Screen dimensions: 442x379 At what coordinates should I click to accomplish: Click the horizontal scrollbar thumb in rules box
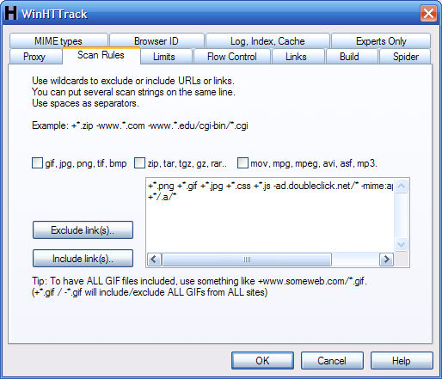[x=247, y=260]
